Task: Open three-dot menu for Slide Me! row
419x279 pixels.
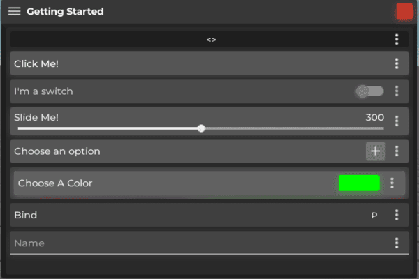Action: 397,121
